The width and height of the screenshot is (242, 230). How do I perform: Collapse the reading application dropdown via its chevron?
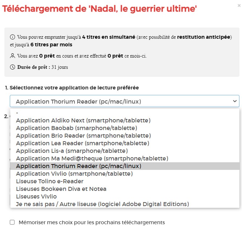[234, 101]
